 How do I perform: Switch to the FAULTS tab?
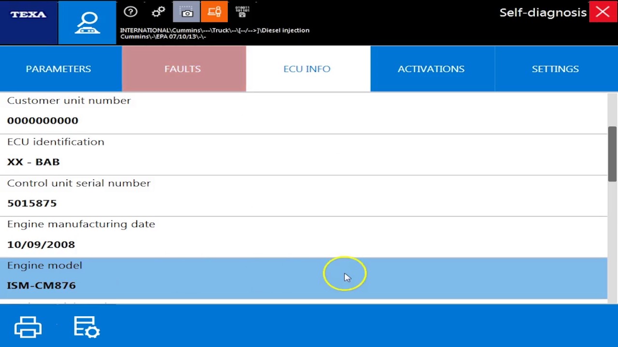[x=184, y=69]
